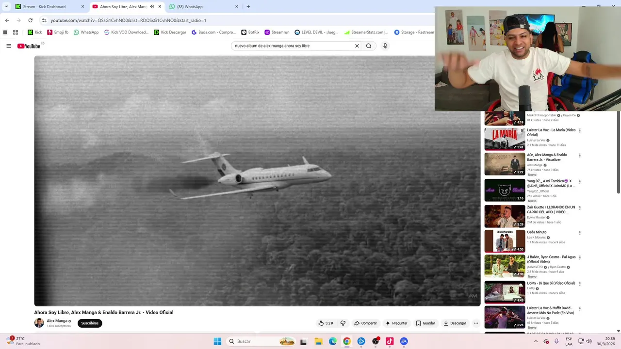
Task: Go back in Chrome navigation
Action: (x=7, y=20)
